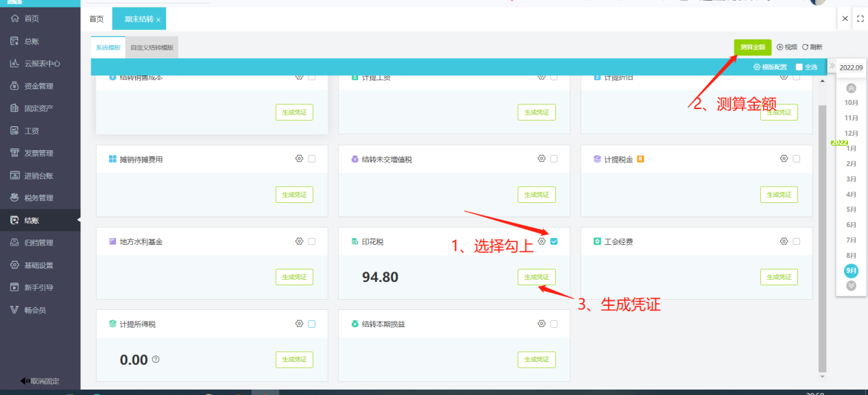
Task: Open settings gear for 工会经费
Action: 784,241
